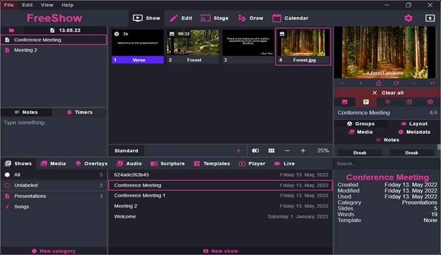
Task: Open the Layout tab
Action: pyautogui.click(x=414, y=124)
